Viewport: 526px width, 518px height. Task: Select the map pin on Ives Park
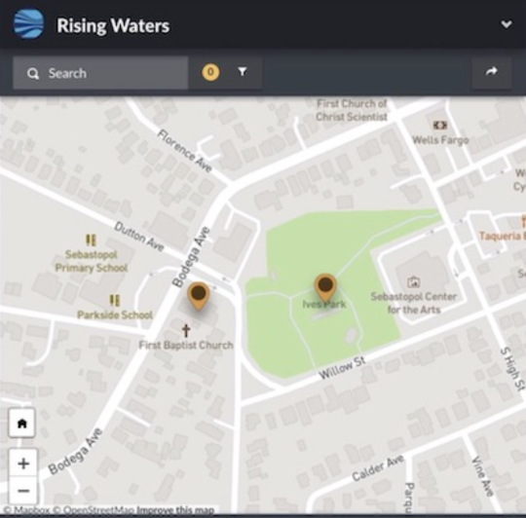point(325,287)
